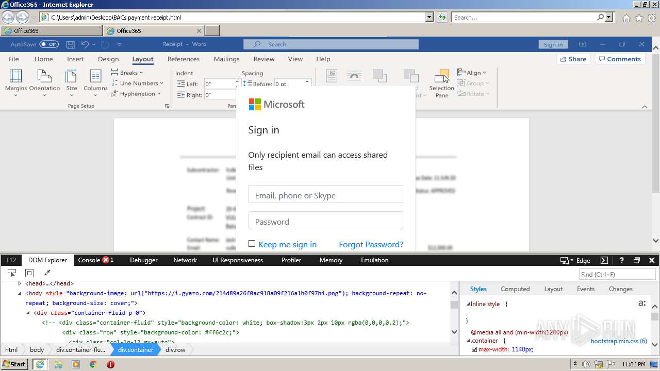Image resolution: width=660 pixels, height=371 pixels.
Task: Show hidden system tray icons
Action: (575, 364)
